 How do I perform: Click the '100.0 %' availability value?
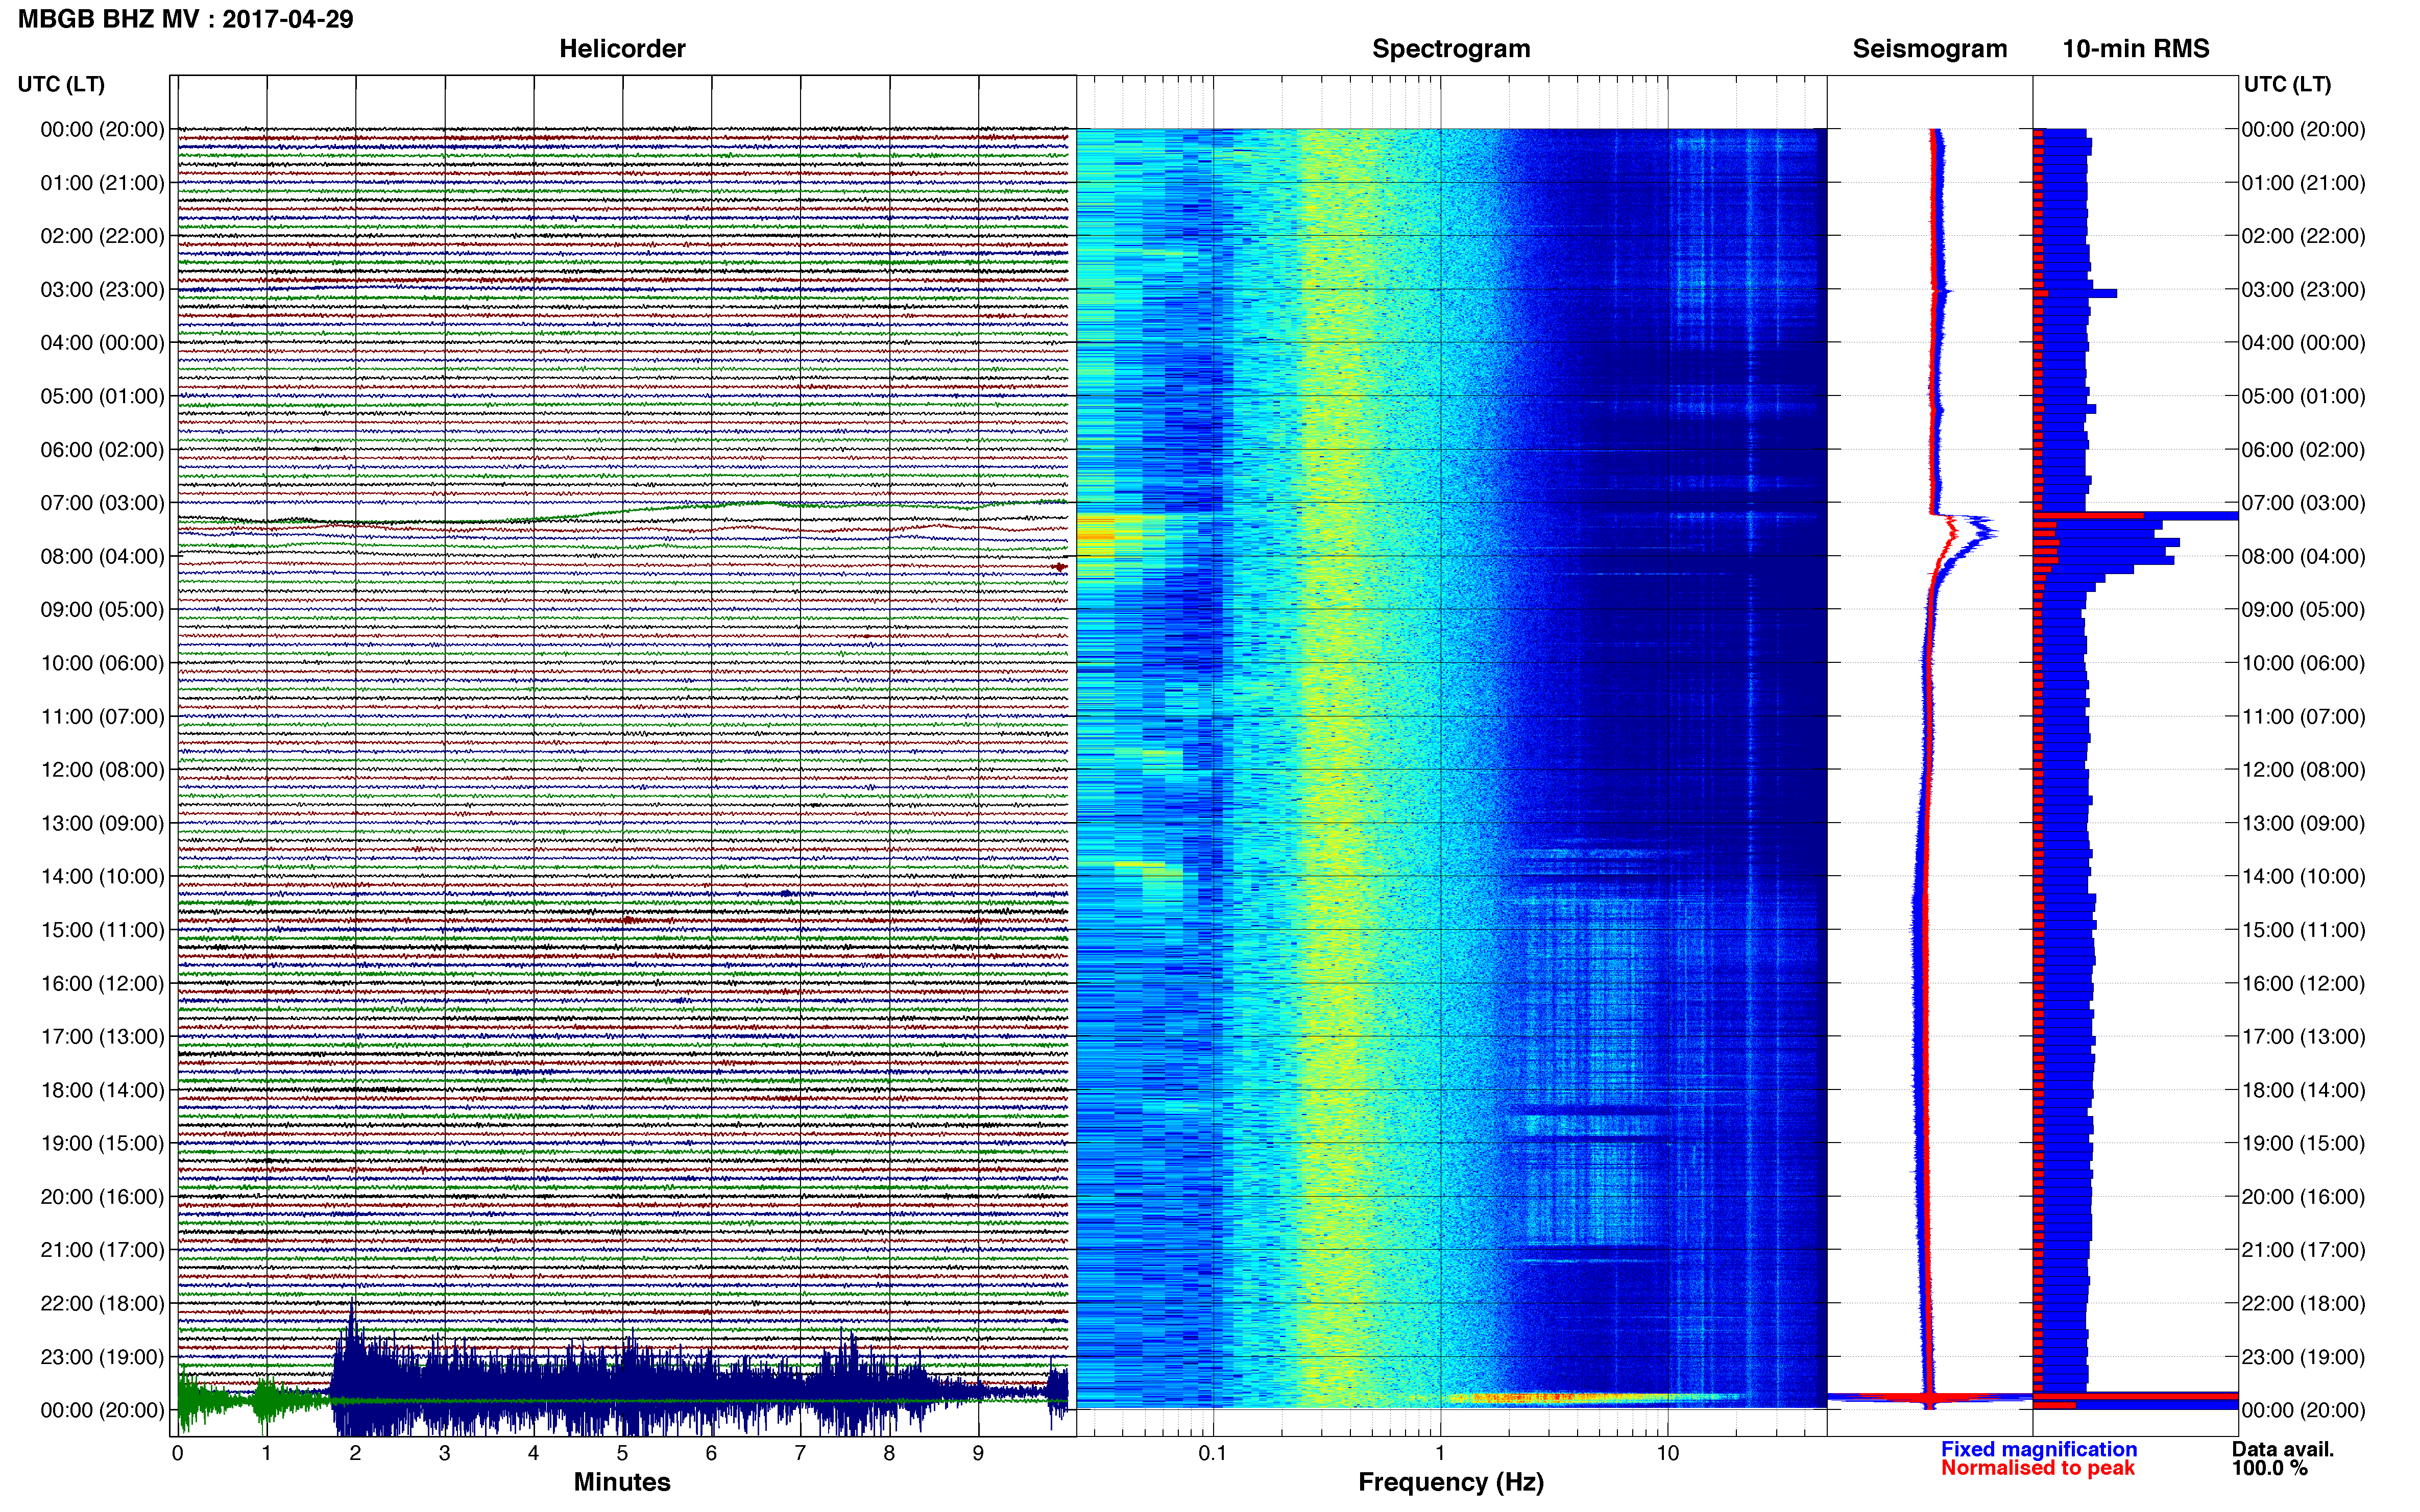(2270, 1468)
